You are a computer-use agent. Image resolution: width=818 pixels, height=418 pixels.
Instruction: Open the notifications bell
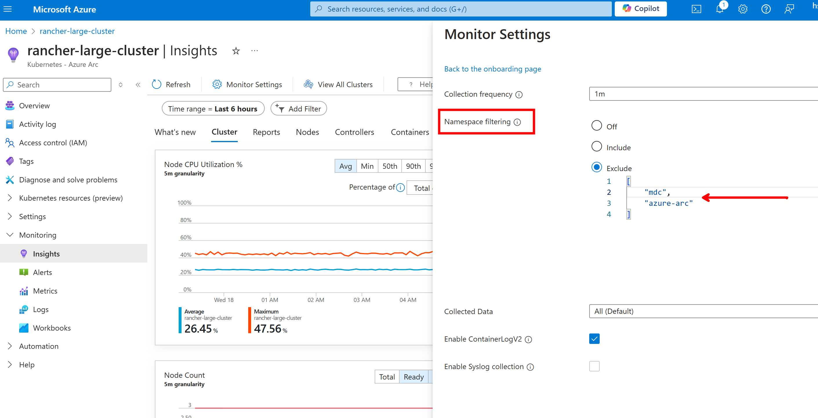(x=720, y=9)
